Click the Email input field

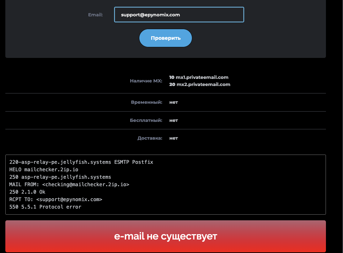[179, 15]
